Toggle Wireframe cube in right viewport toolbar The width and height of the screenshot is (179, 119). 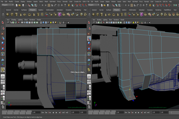pos(124,23)
